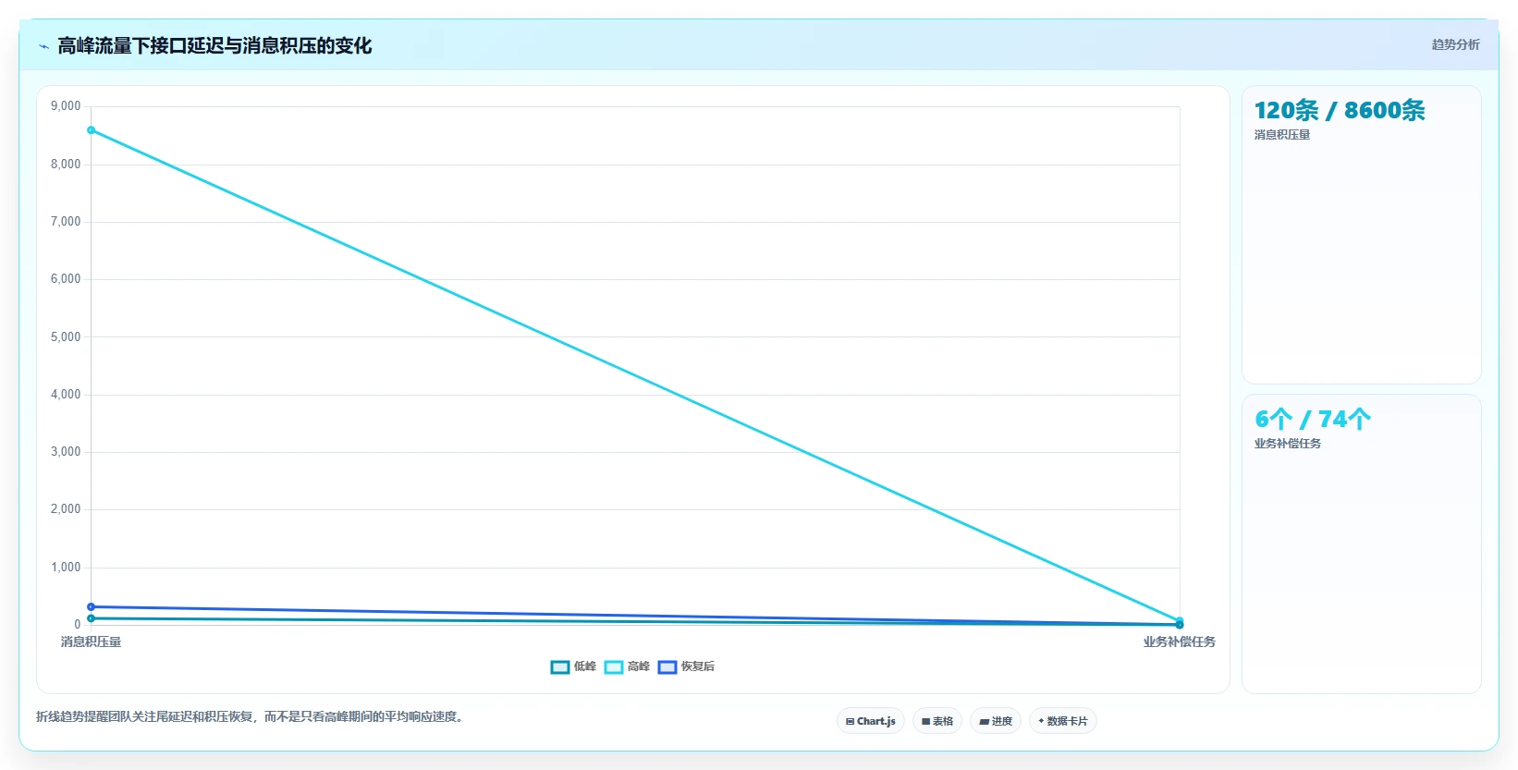This screenshot has width=1518, height=770.
Task: Click the 业务补偿任务 x-axis label
Action: click(x=1180, y=642)
